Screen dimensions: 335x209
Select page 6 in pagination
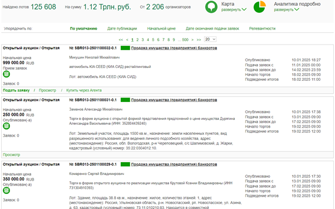(158, 40)
